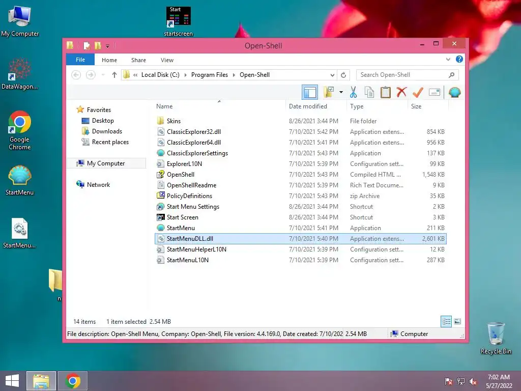The width and height of the screenshot is (521, 391).
Task: Open the Home ribbon tab
Action: pyautogui.click(x=109, y=60)
